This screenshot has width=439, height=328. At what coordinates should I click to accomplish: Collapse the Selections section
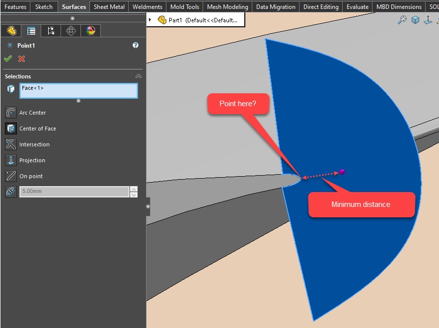(x=139, y=76)
